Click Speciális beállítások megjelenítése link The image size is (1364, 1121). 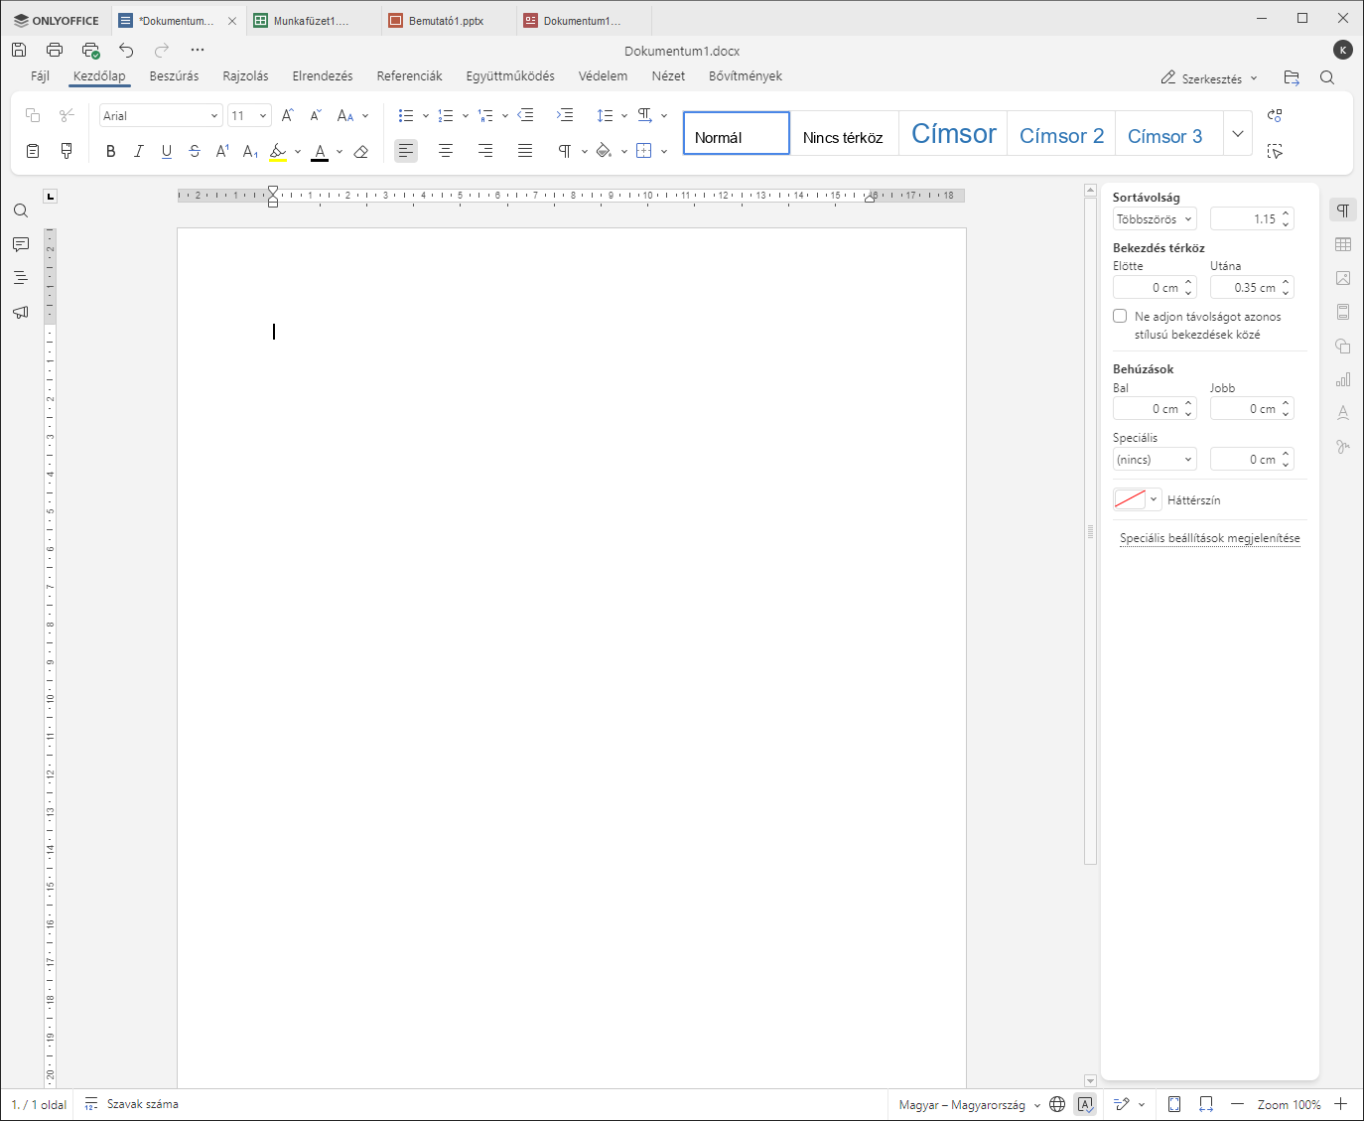(1209, 538)
